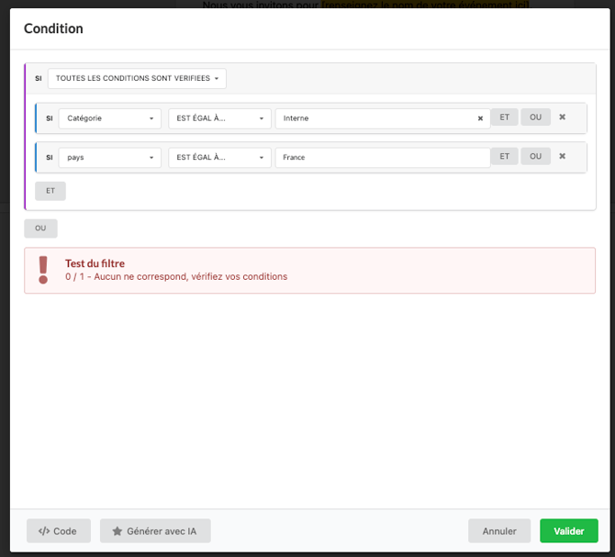Click the France value field
This screenshot has width=615, height=557.
[383, 158]
